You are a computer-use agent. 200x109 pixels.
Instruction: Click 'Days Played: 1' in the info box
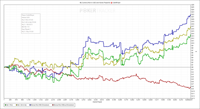point(26,29)
